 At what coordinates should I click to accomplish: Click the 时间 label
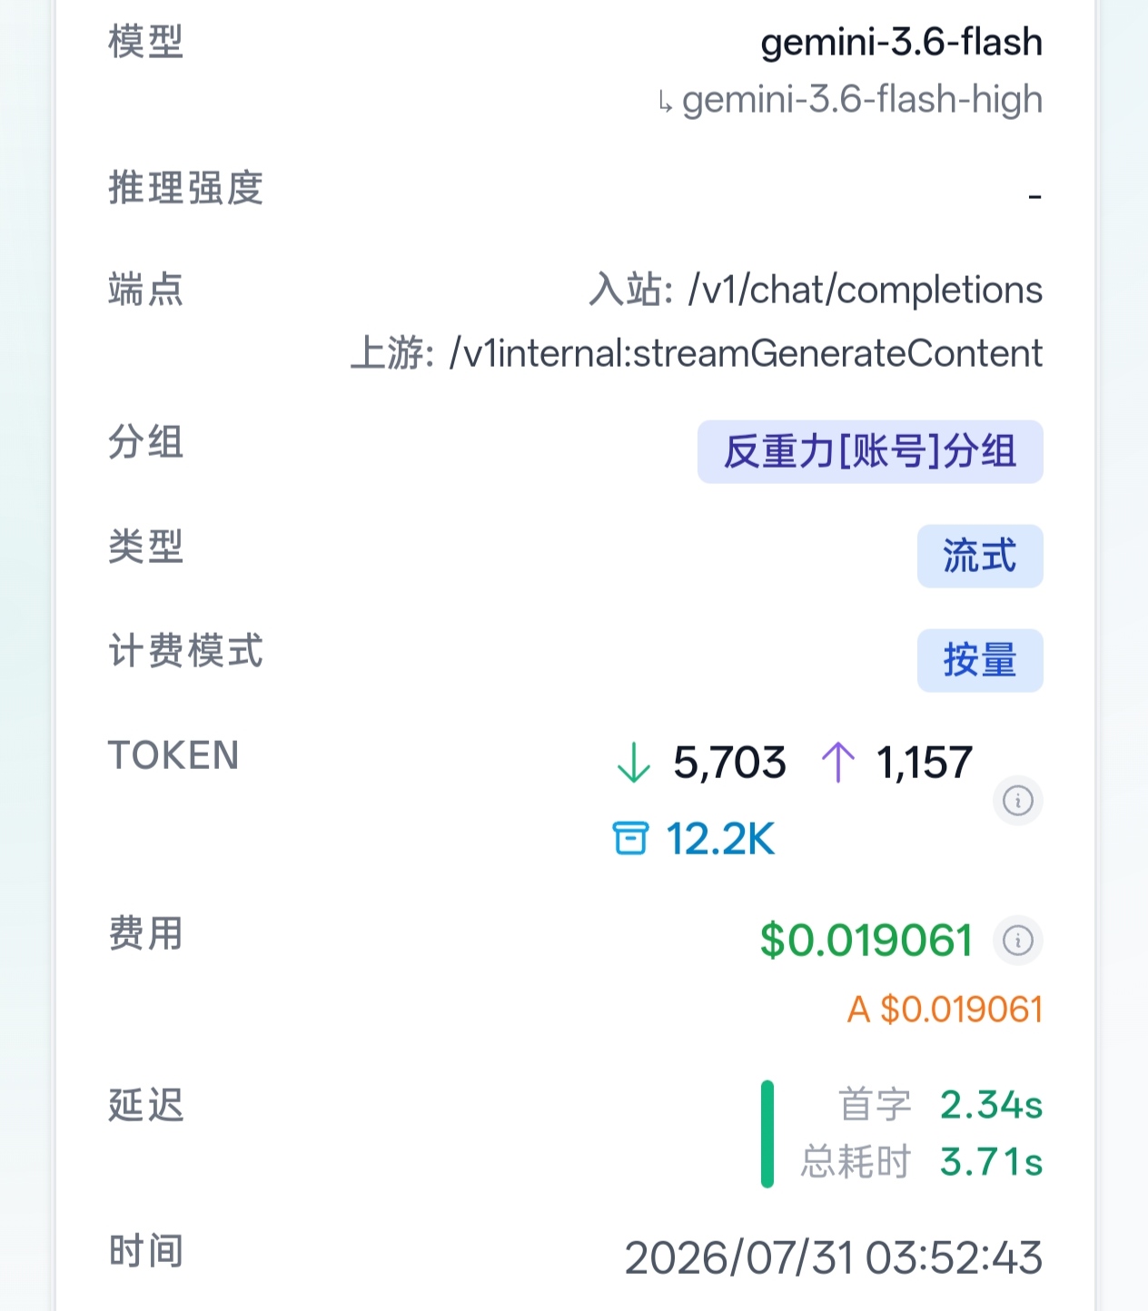[x=146, y=1251]
